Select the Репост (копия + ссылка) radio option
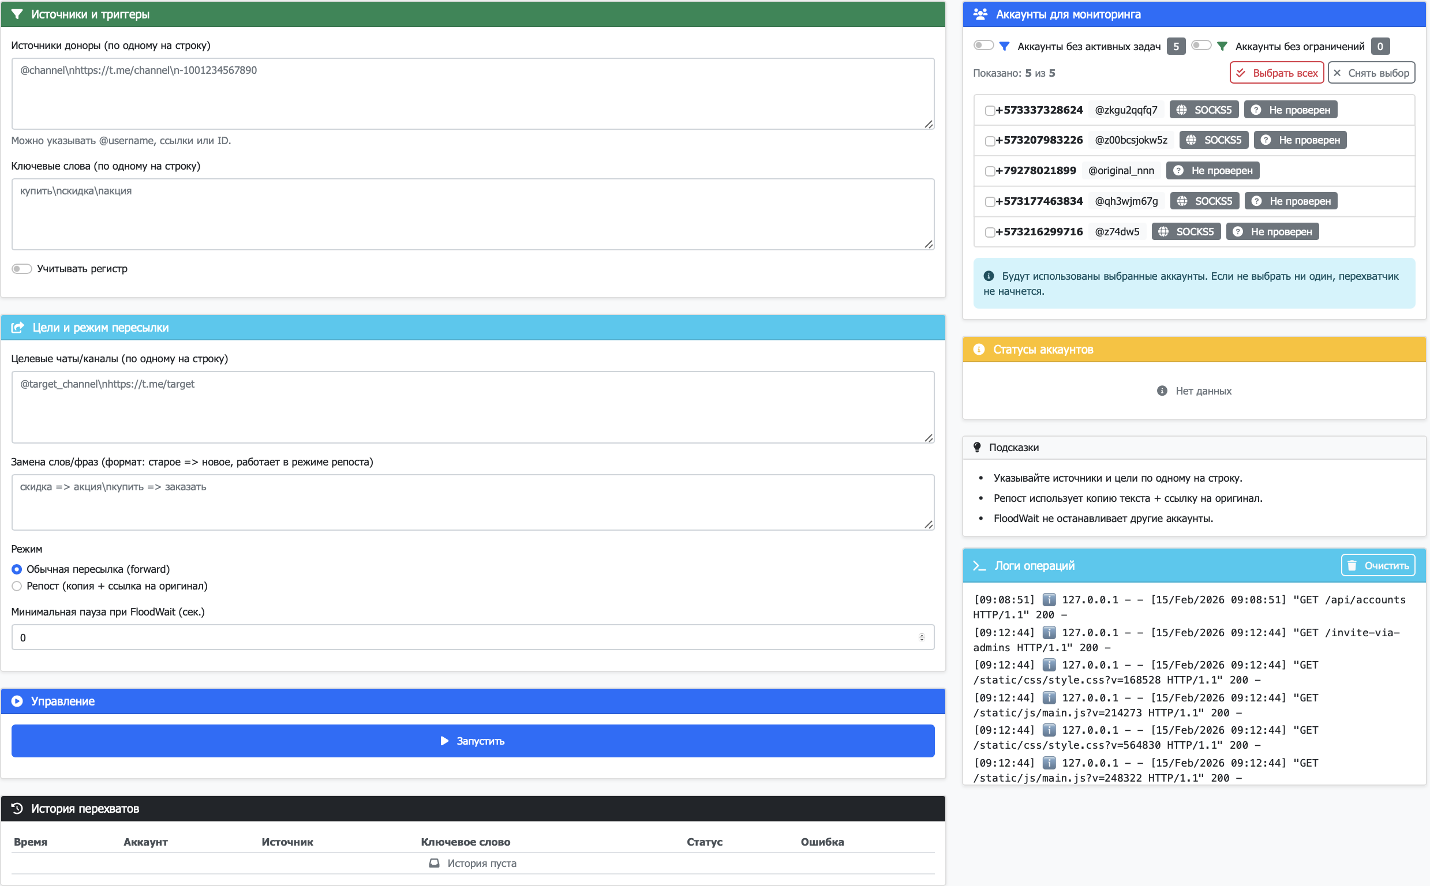Image resolution: width=1430 pixels, height=886 pixels. pyautogui.click(x=16, y=586)
